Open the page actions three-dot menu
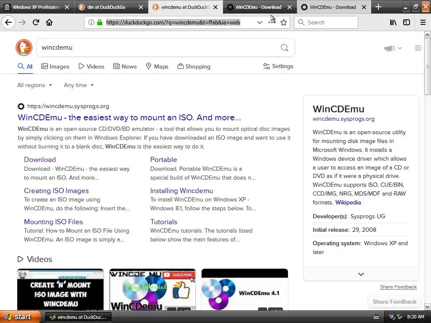Viewport: 431px width, 323px height. point(272,22)
